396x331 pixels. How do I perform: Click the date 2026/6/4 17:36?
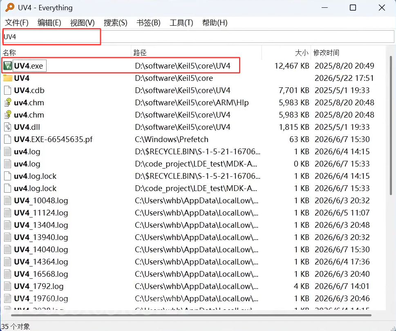click(342, 262)
